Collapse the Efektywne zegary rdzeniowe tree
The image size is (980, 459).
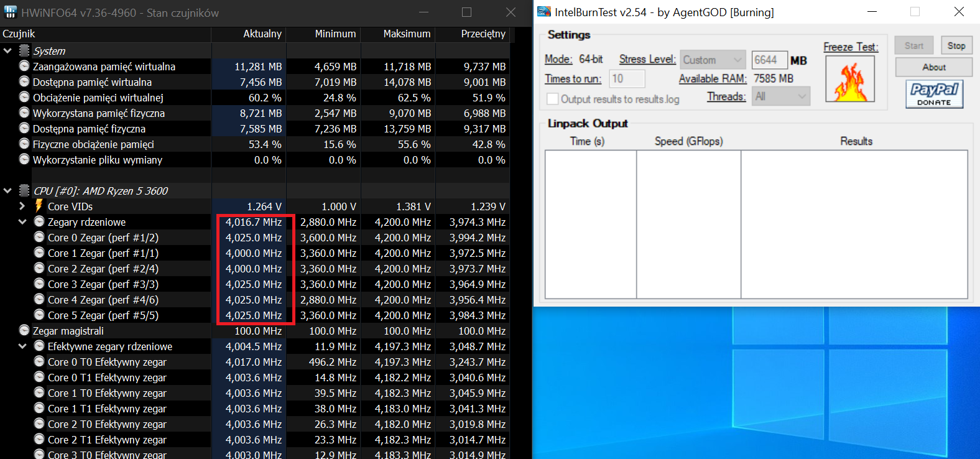22,346
